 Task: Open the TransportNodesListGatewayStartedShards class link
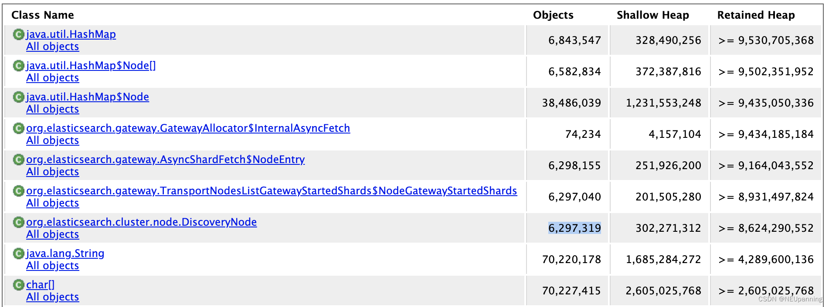click(x=271, y=191)
